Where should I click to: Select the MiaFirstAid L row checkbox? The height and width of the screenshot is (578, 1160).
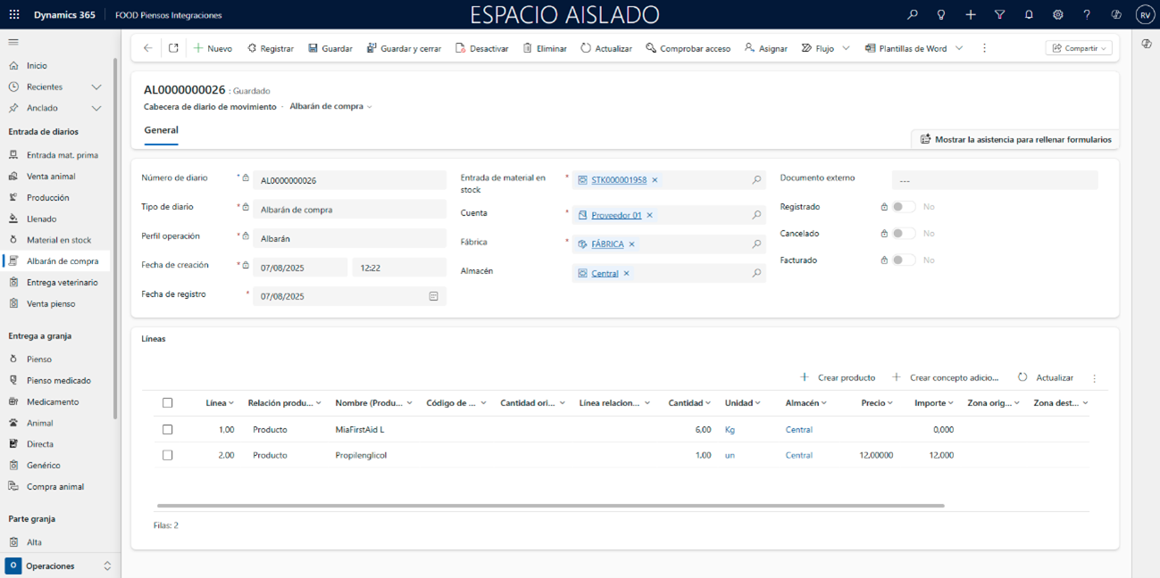coord(167,430)
